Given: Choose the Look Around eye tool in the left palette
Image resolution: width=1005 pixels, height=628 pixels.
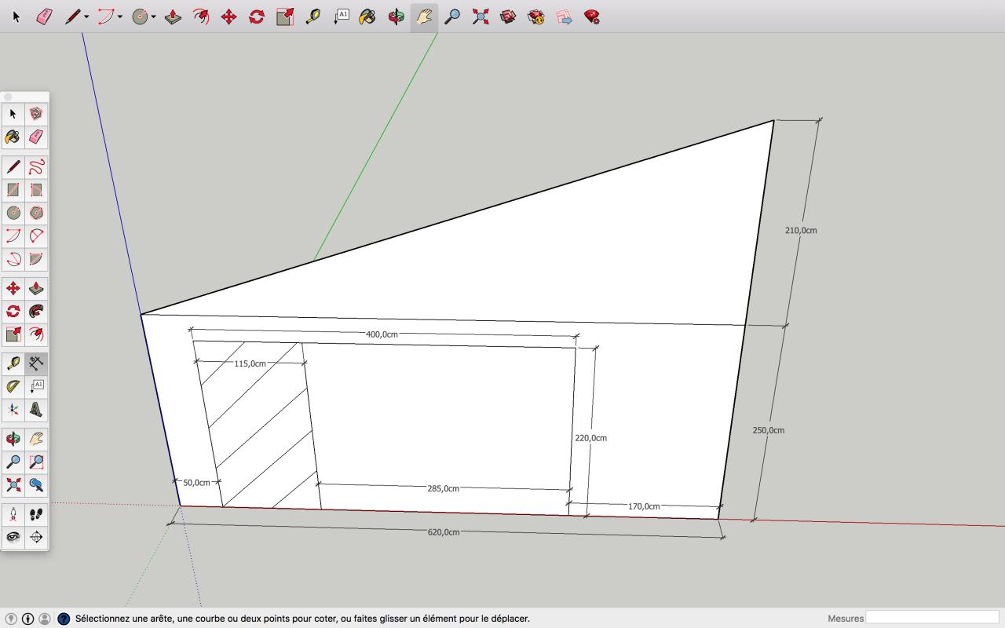Looking at the screenshot, I should [13, 538].
